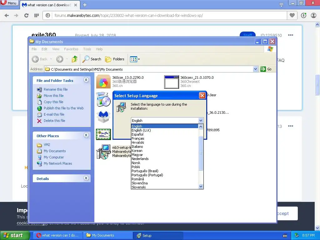Open Opera Speed Dial grid icon

point(37,16)
